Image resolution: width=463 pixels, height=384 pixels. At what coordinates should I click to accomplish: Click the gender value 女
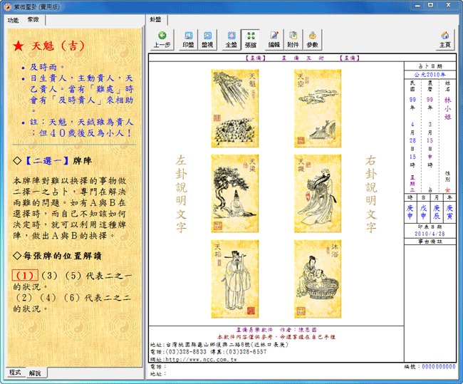click(447, 190)
